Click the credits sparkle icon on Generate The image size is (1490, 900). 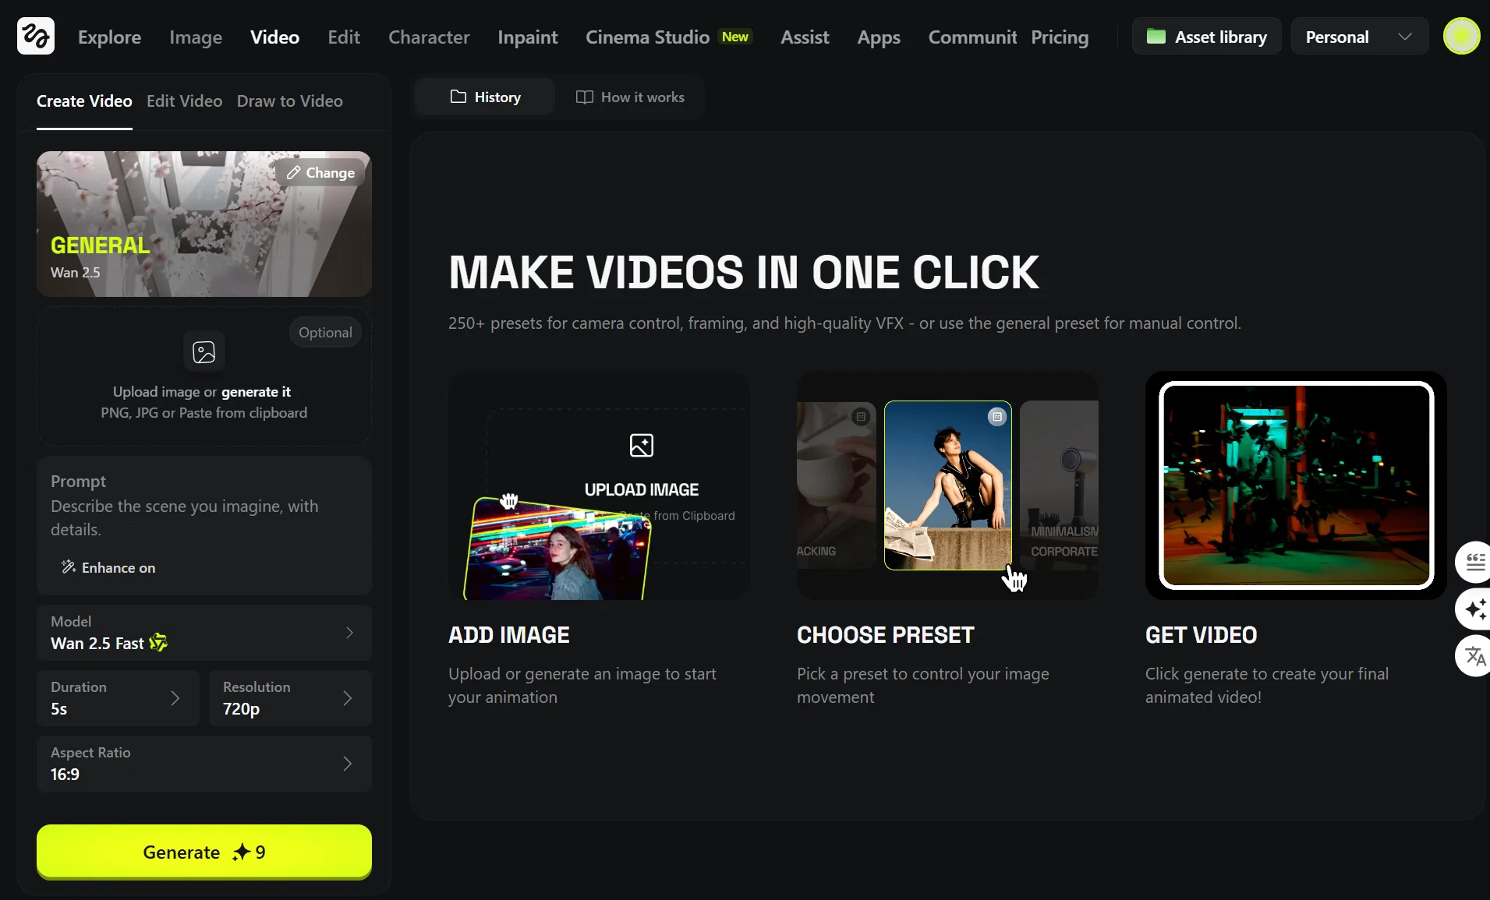(242, 852)
